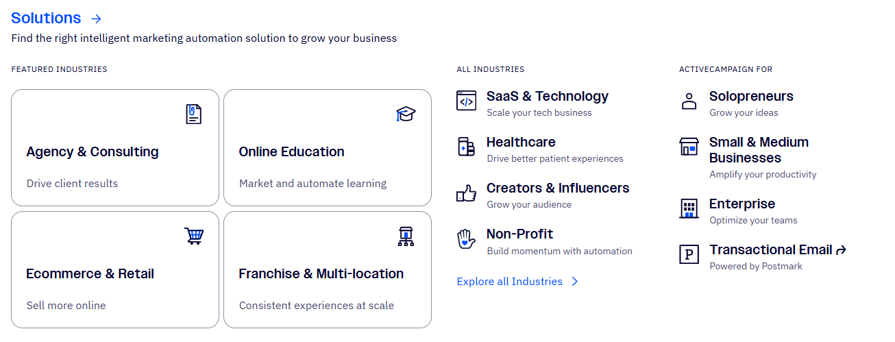The width and height of the screenshot is (895, 342).
Task: Click the Franchise & Multi-location storefront icon
Action: tap(406, 236)
